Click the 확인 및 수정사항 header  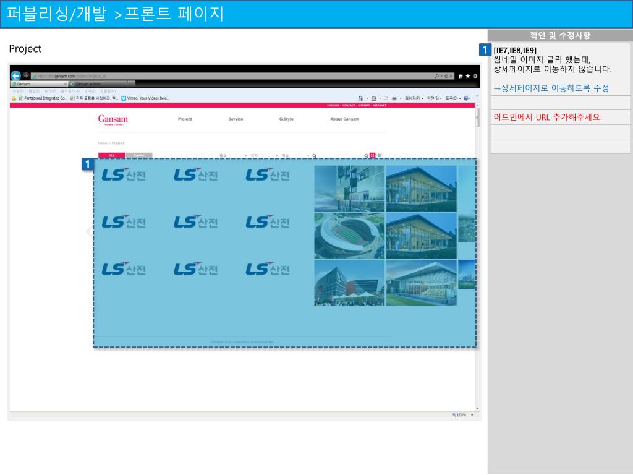tap(560, 35)
